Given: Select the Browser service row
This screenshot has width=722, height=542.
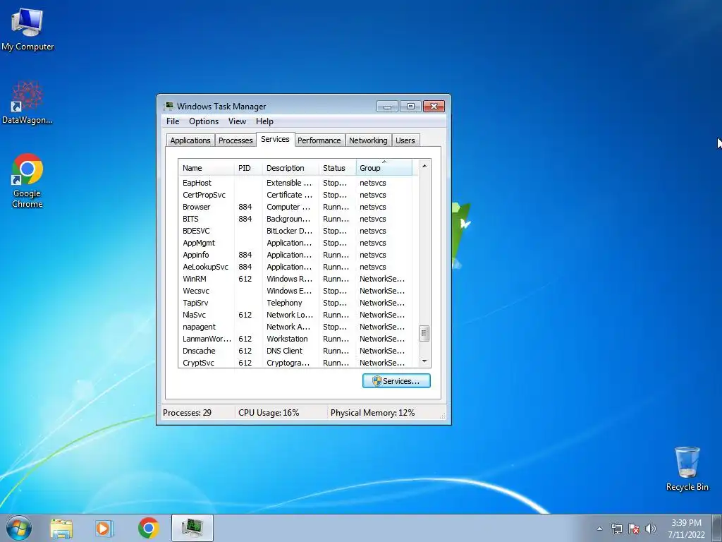Looking at the screenshot, I should click(295, 207).
